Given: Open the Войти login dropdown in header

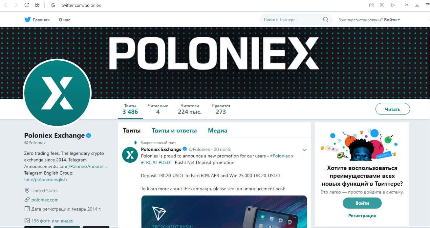Looking at the screenshot, I should tap(392, 20).
